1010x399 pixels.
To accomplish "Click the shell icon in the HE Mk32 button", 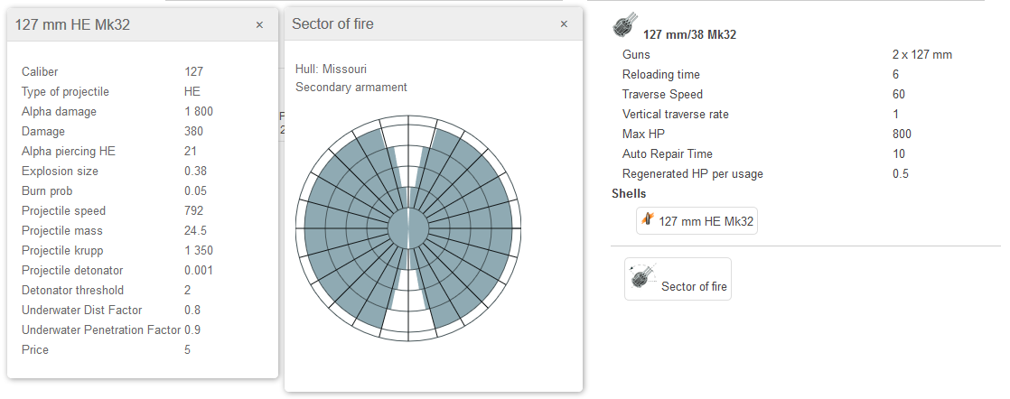I will [647, 219].
